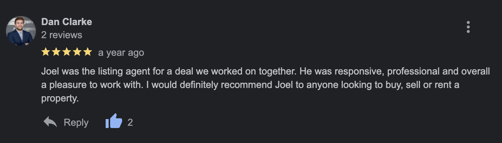Click the first star in the rating
Image resolution: width=502 pixels, height=143 pixels.
[x=46, y=52]
